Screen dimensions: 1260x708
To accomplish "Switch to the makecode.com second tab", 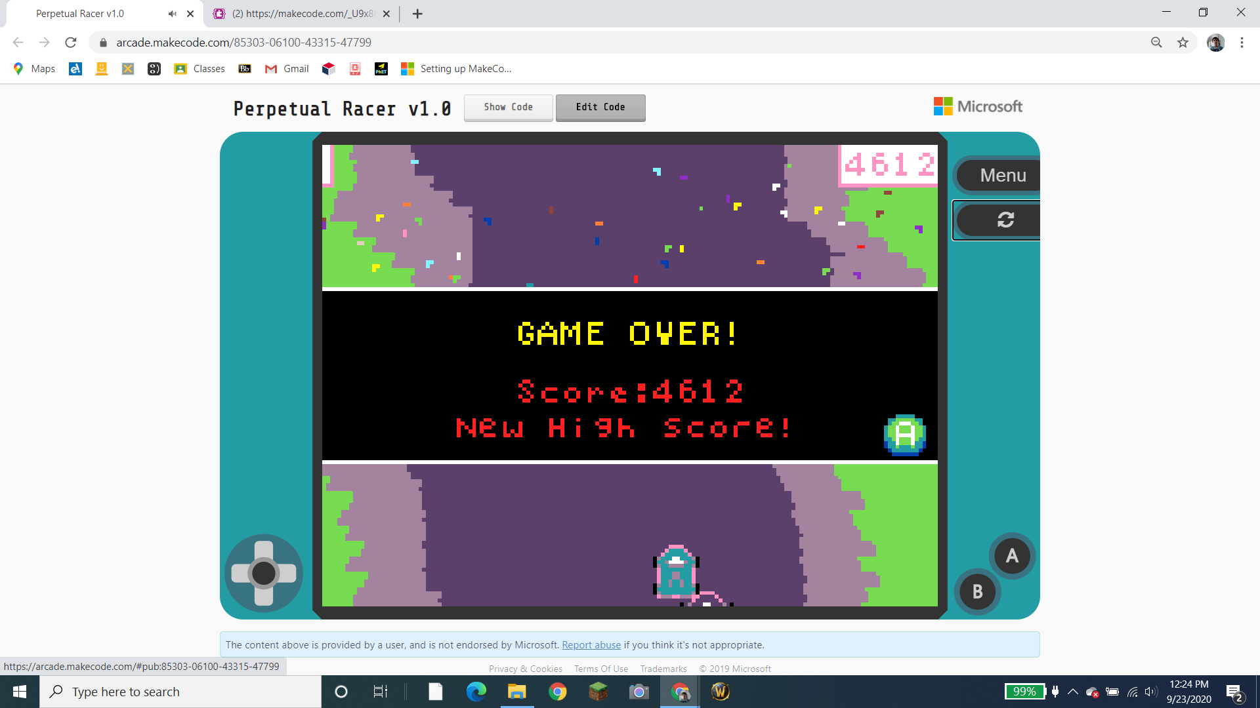I will pyautogui.click(x=302, y=14).
